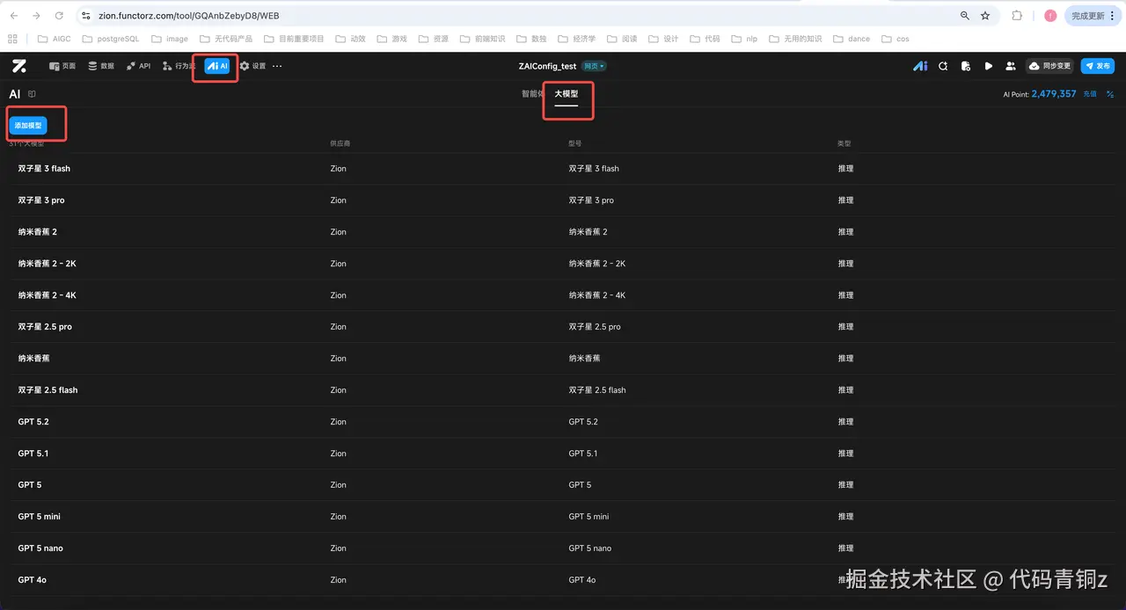Select the 纳米香蕉 model row name
The height and width of the screenshot is (610, 1126).
33,359
